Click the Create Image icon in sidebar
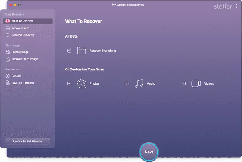Screen dimensions: 242x162 (x=7, y=52)
